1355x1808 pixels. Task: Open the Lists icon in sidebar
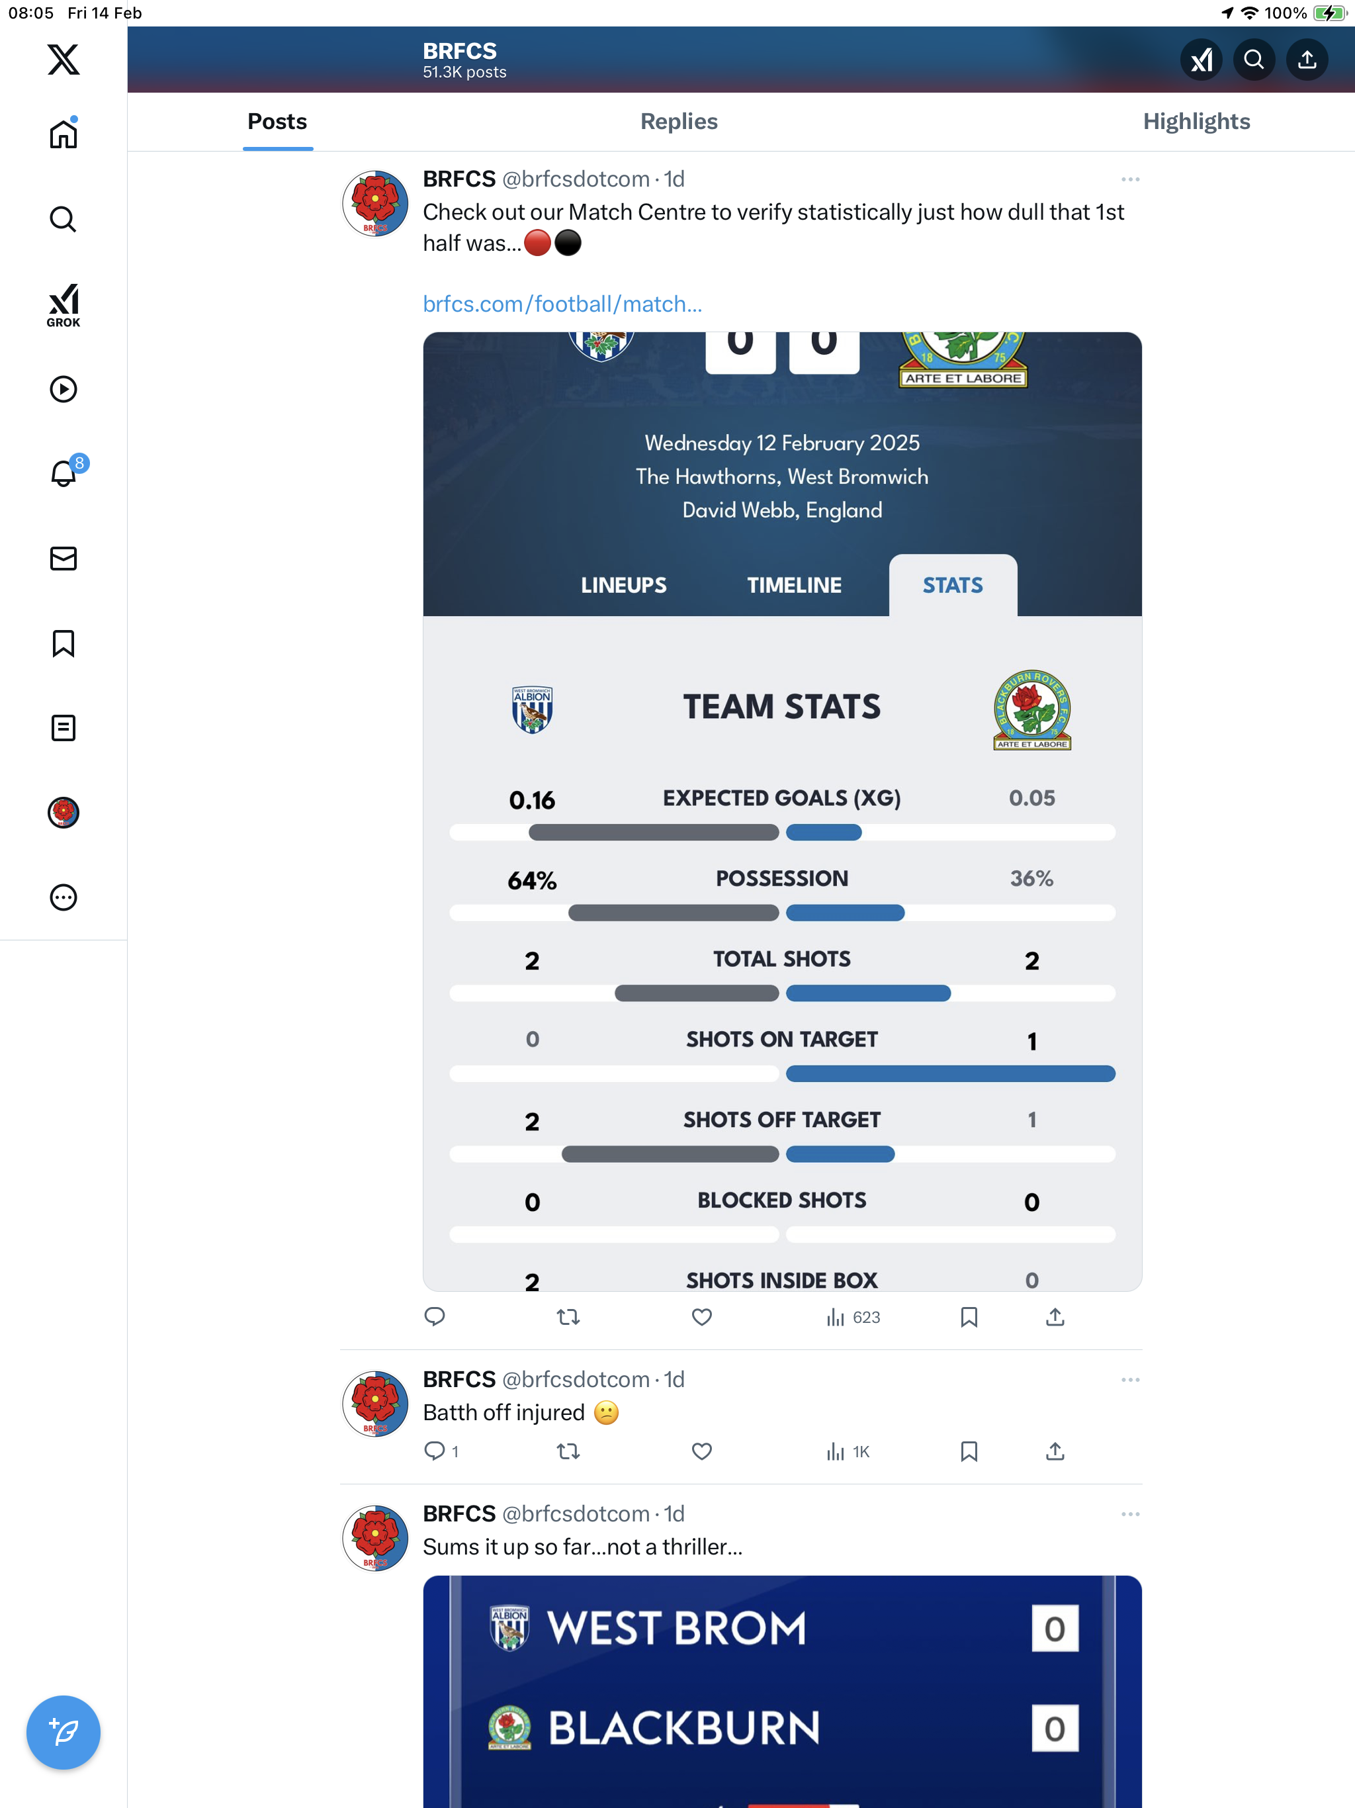(63, 727)
